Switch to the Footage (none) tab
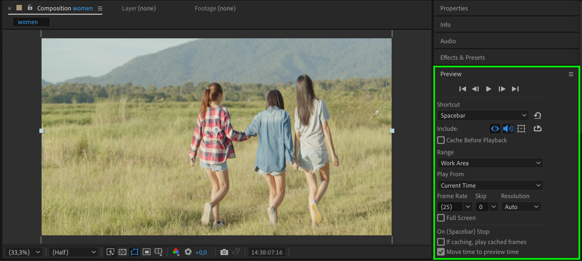Viewport: 582px width, 261px height. [x=215, y=9]
